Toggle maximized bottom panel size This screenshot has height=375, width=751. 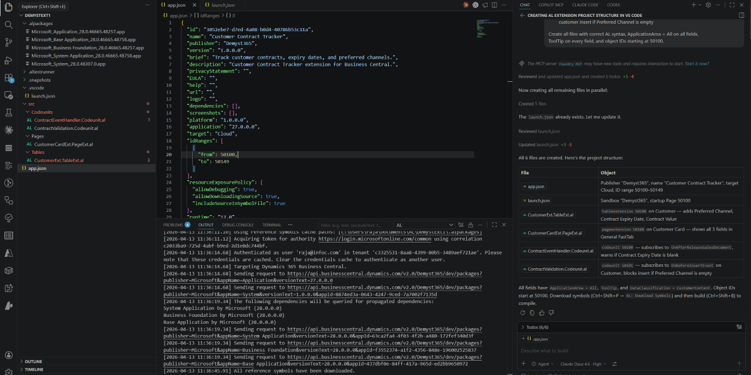click(x=494, y=225)
